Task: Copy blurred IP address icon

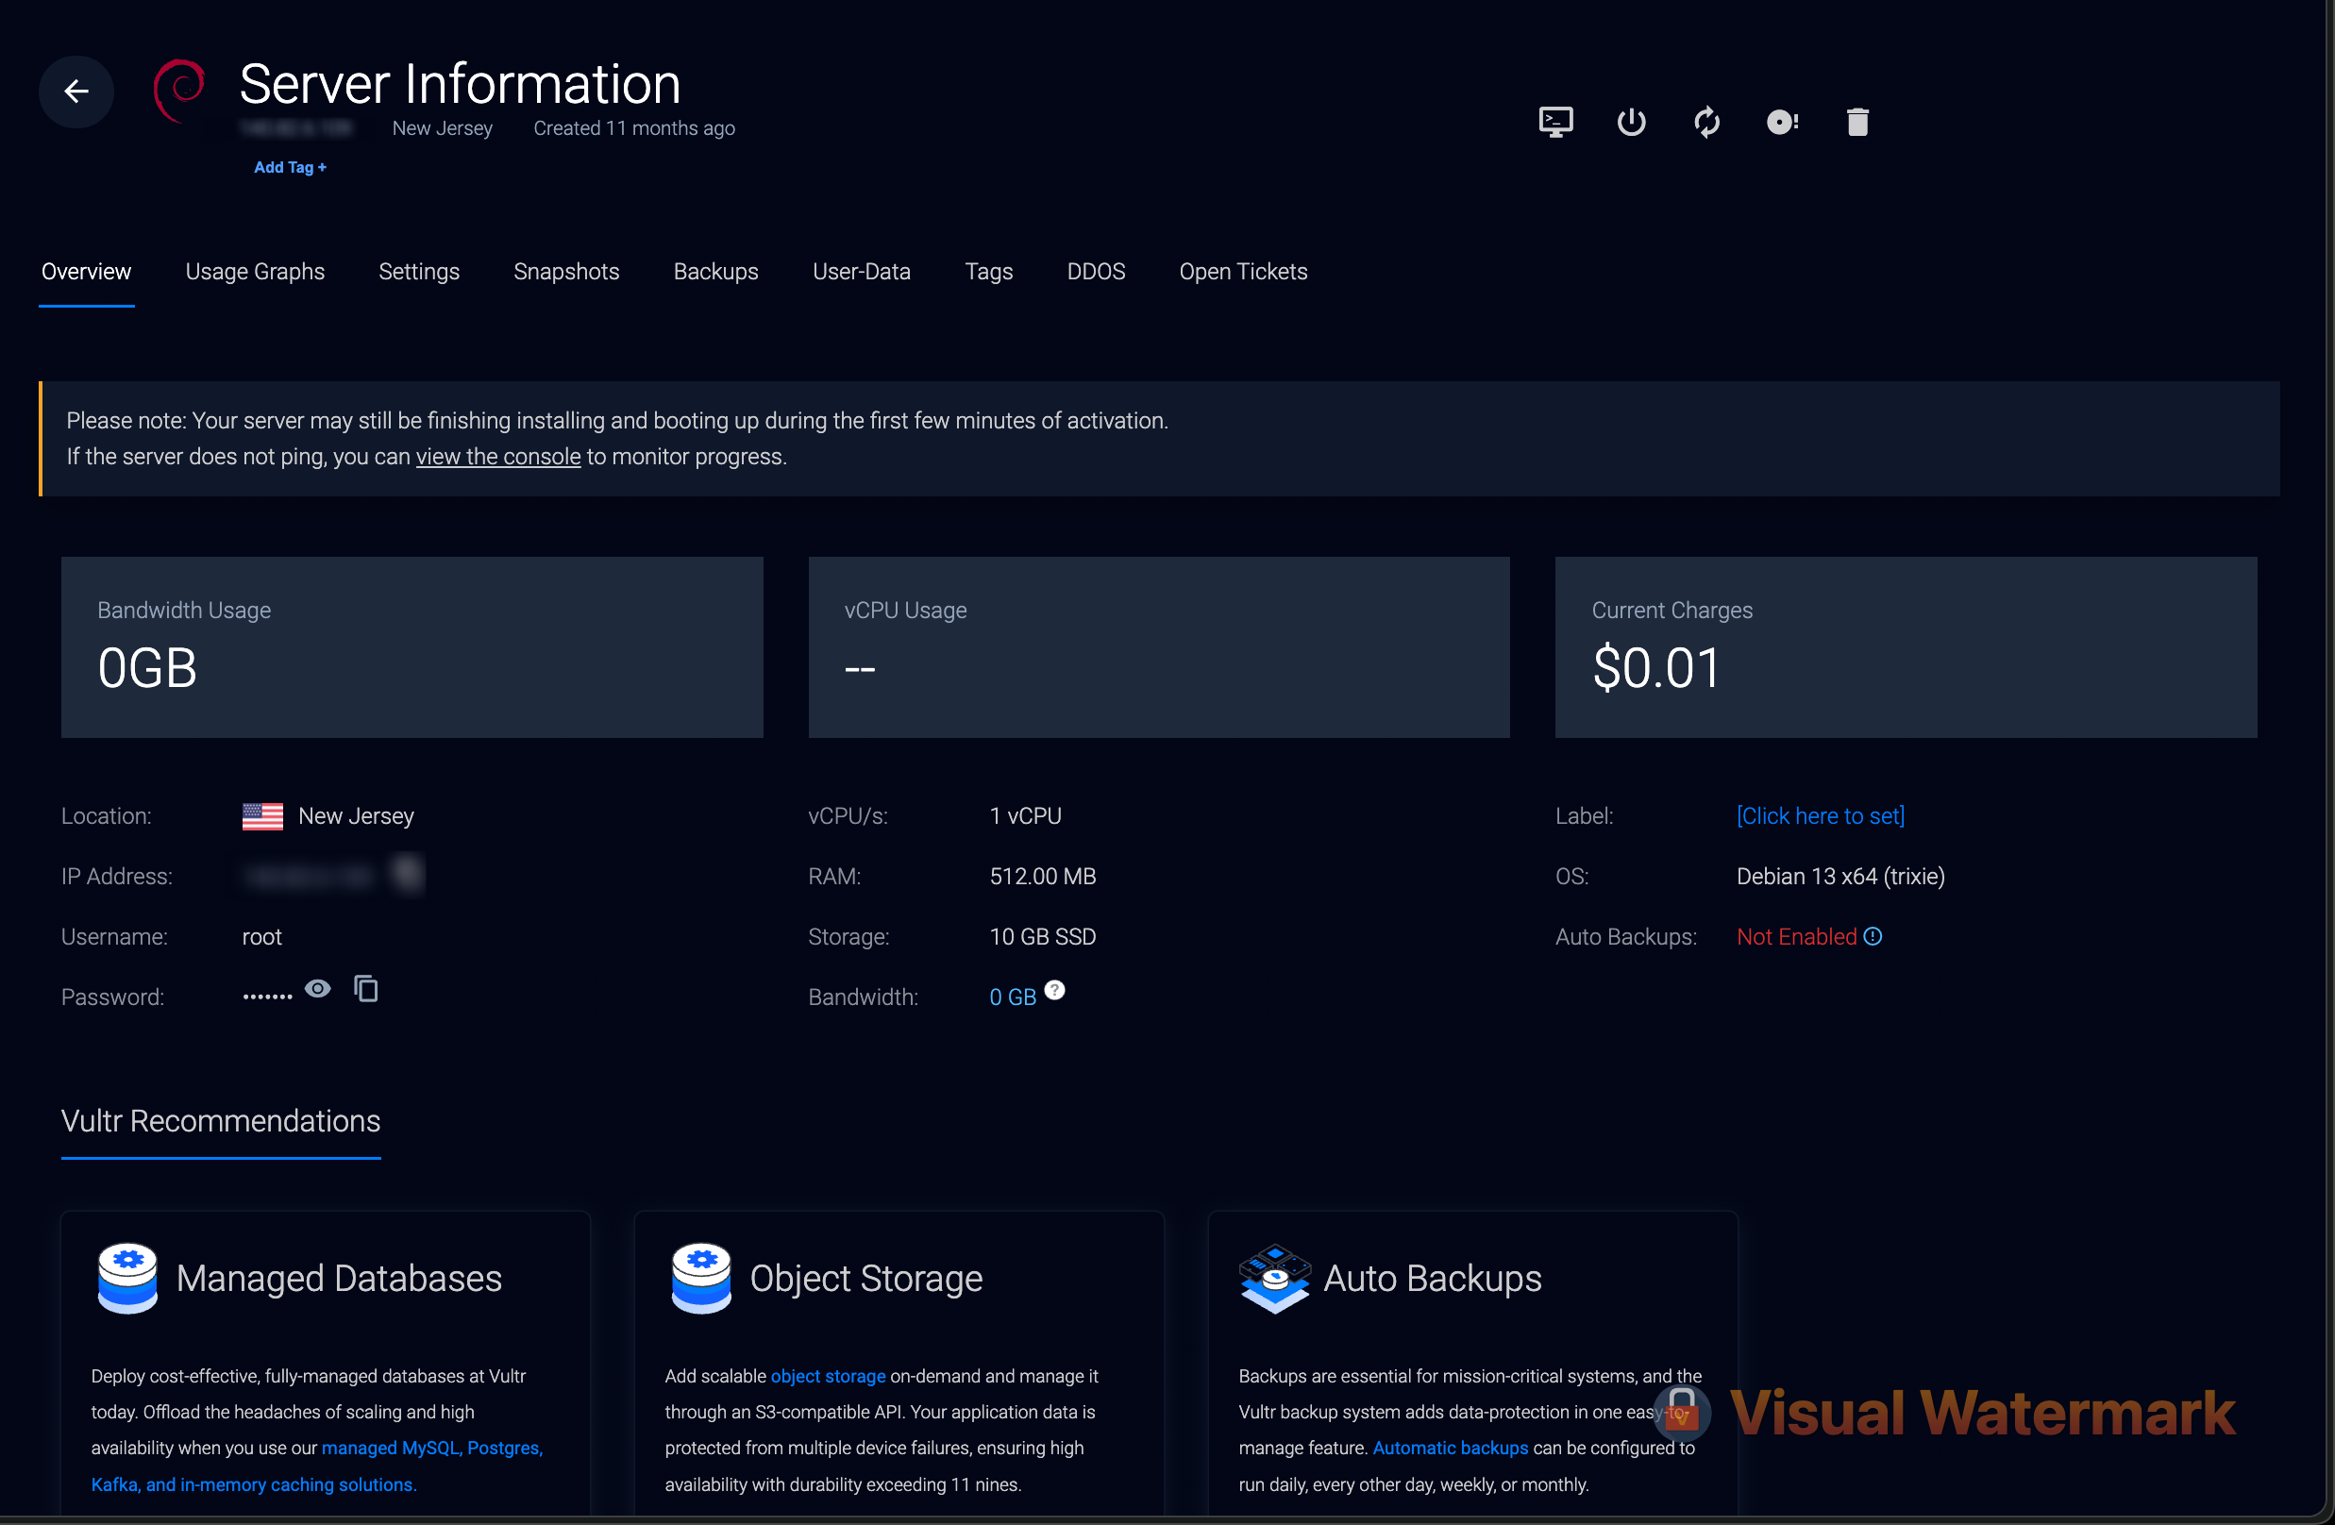Action: point(407,872)
